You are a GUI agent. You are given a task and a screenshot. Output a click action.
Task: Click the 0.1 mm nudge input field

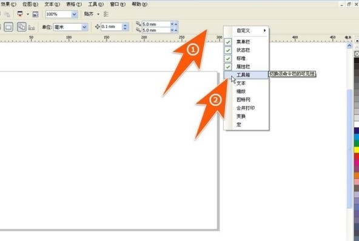point(112,27)
